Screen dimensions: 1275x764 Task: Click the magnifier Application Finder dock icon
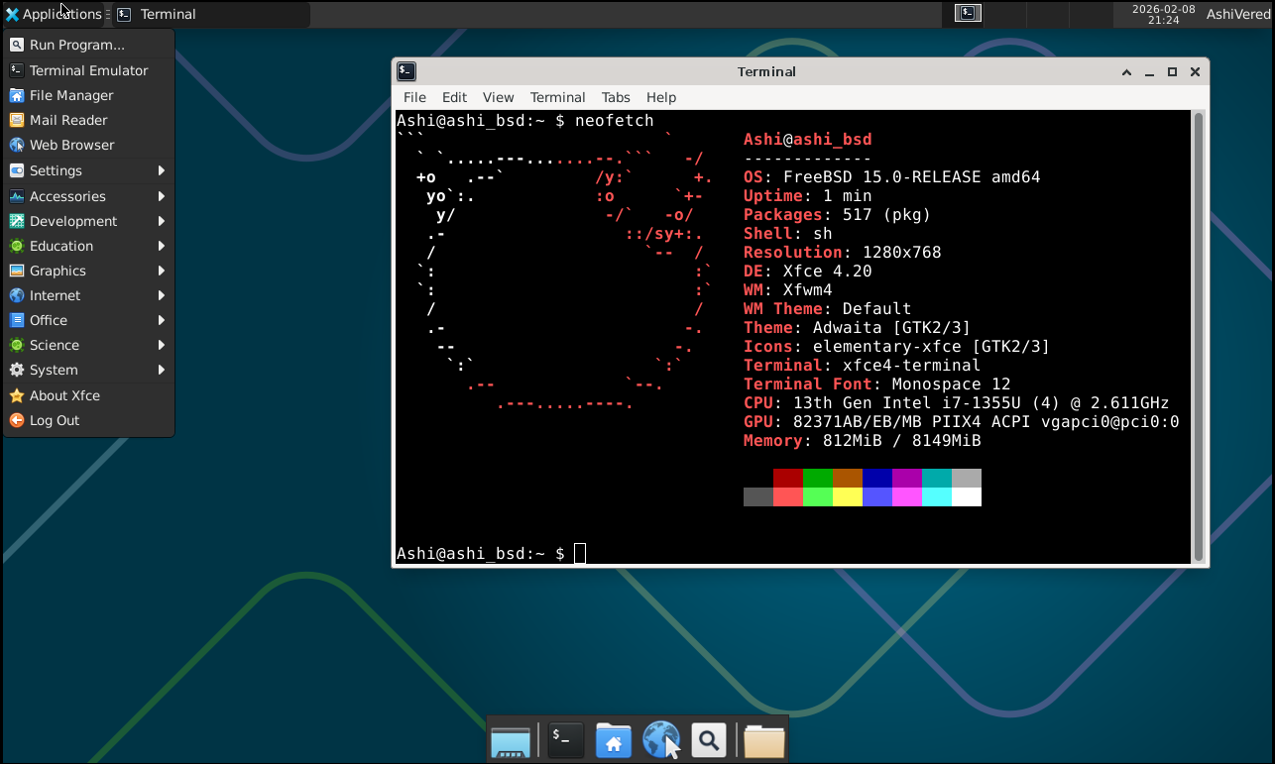708,740
